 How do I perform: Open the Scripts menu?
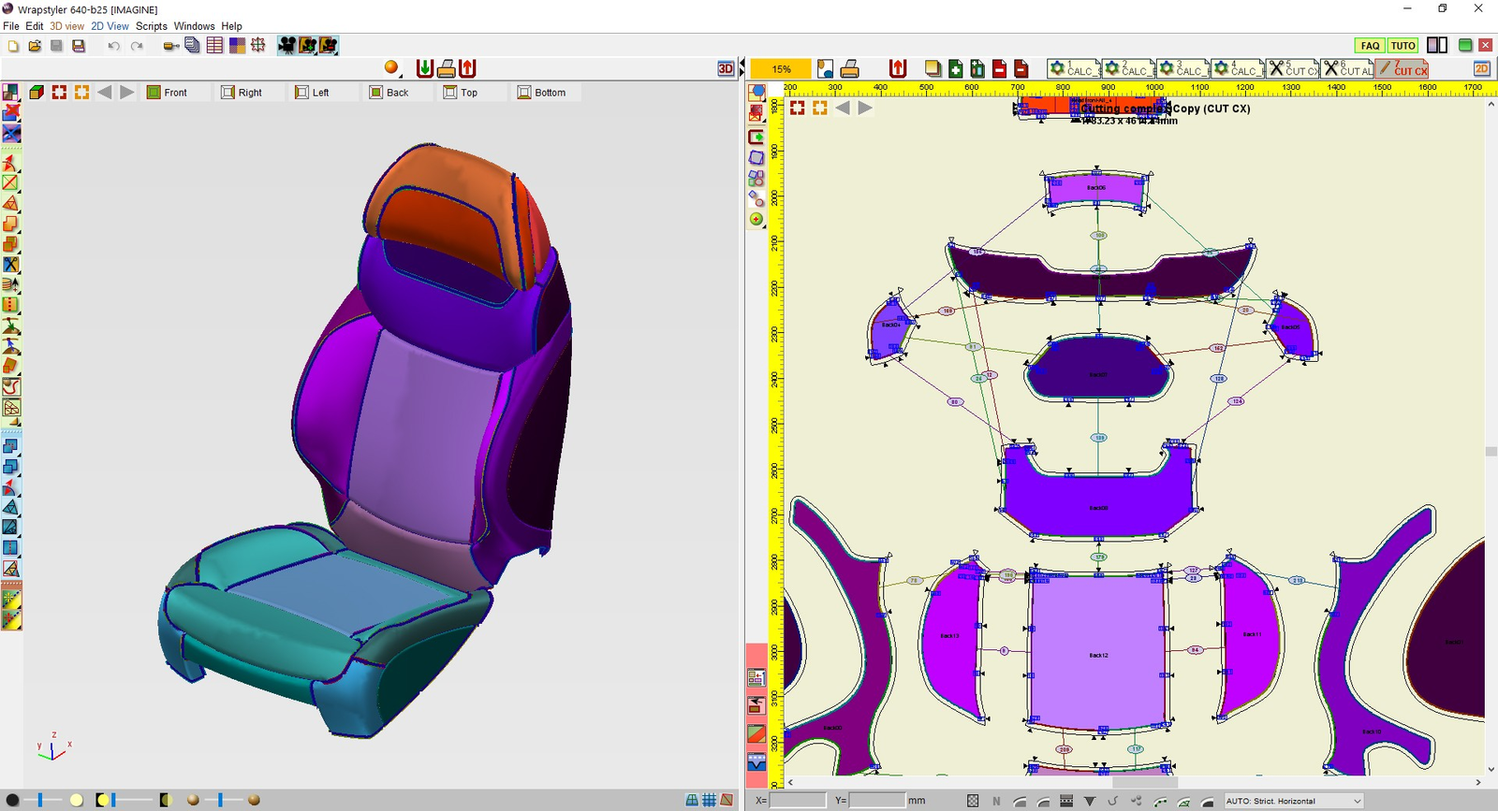(152, 26)
